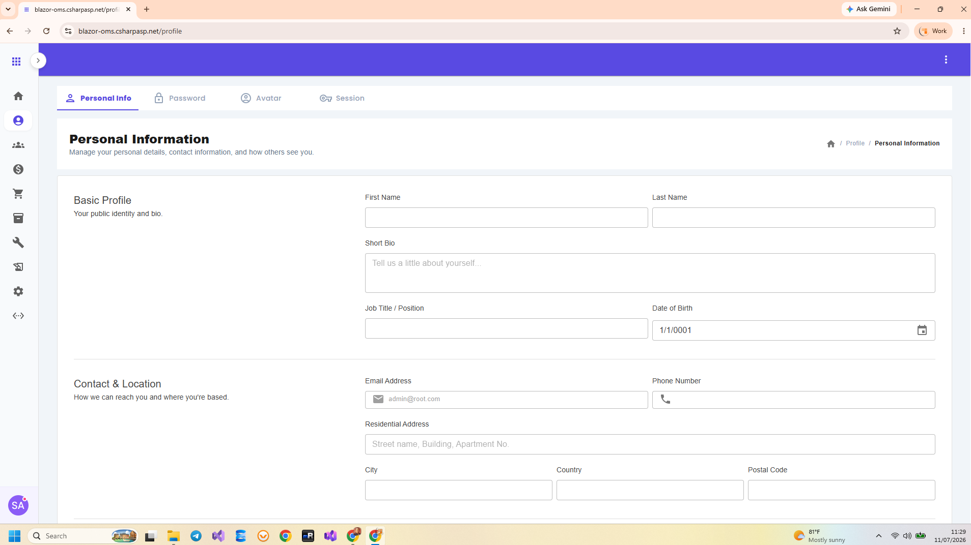The image size is (971, 545).
Task: Switch to the Avatar tab
Action: 261,98
